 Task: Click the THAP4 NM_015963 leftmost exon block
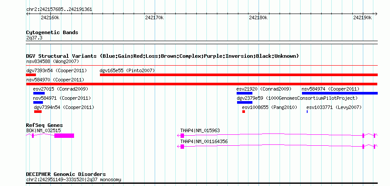[182, 136]
